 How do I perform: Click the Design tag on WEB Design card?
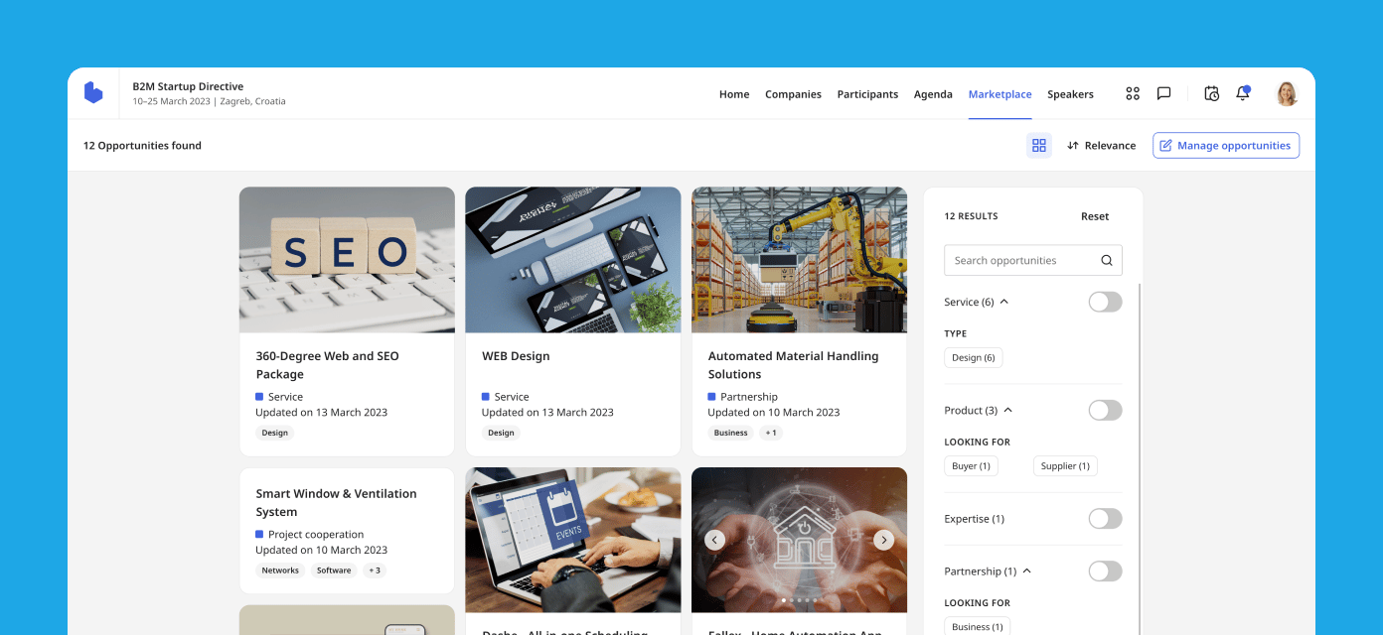point(501,433)
